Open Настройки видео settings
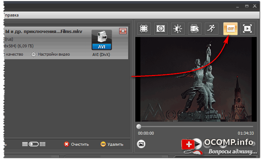The height and width of the screenshot is (159, 261). point(54,54)
